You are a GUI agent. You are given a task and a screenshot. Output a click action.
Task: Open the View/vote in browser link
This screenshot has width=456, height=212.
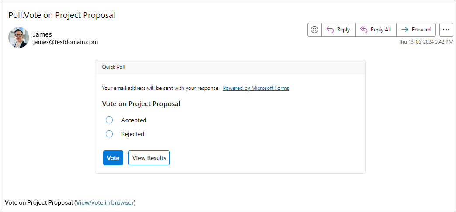pyautogui.click(x=105, y=202)
